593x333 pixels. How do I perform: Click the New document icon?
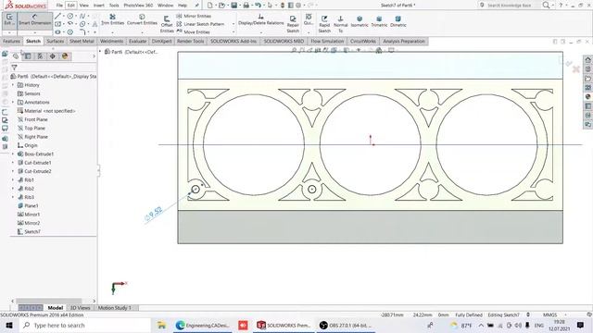tap(210, 6)
